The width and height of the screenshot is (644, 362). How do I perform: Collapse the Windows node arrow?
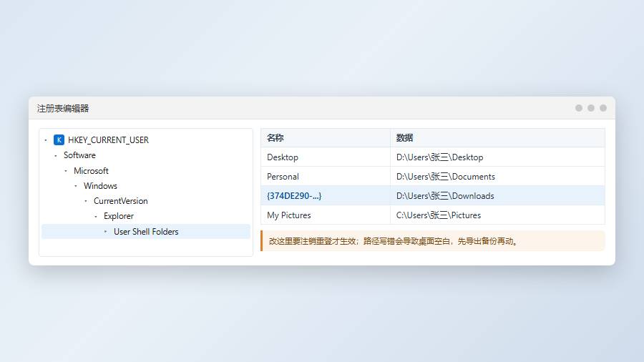click(x=76, y=186)
